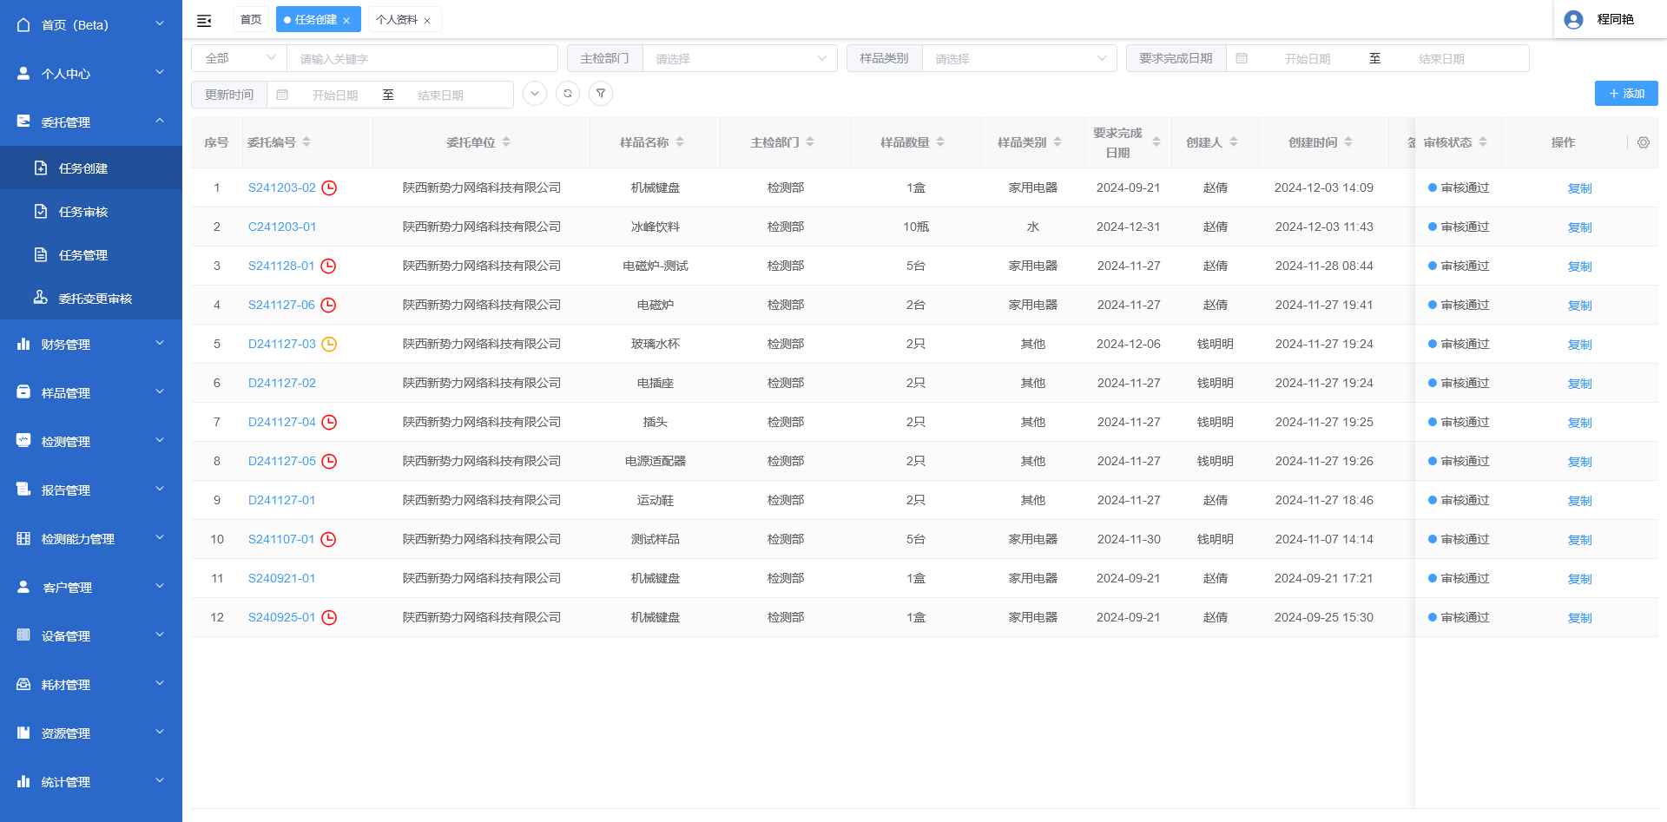Sort by 创建人 column arrows

click(x=1234, y=142)
